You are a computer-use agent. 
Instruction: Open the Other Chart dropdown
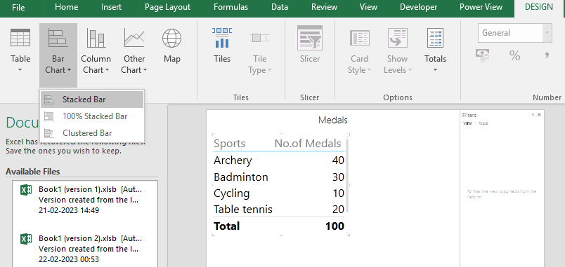click(134, 50)
